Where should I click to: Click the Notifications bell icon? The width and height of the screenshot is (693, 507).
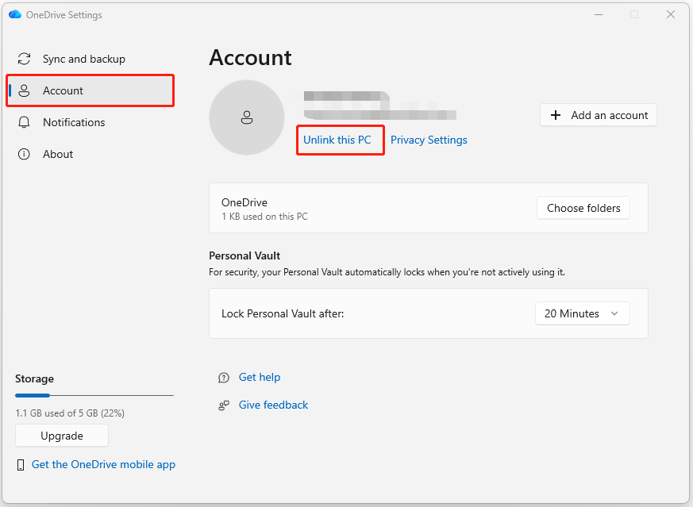tap(23, 122)
